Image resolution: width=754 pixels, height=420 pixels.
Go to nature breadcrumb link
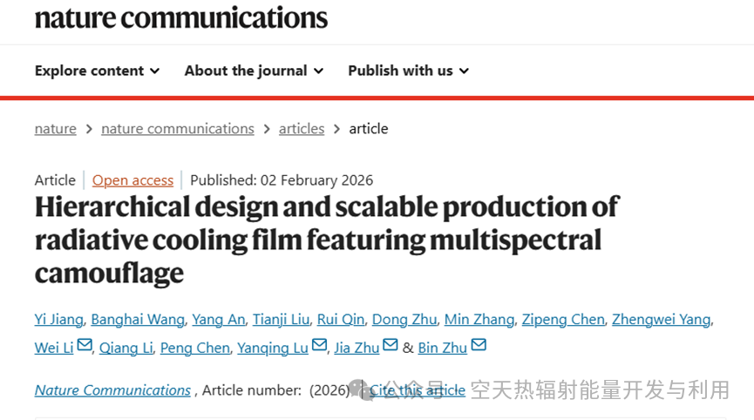pyautogui.click(x=56, y=129)
